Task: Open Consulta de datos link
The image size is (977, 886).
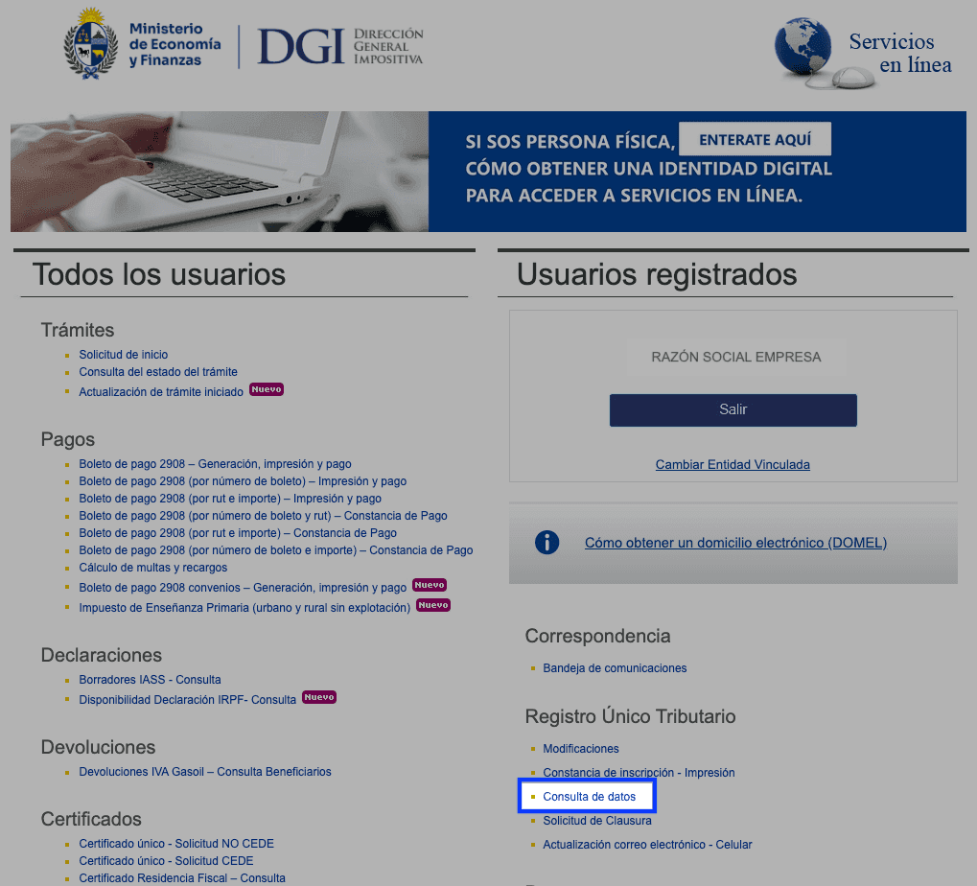Action: point(589,797)
